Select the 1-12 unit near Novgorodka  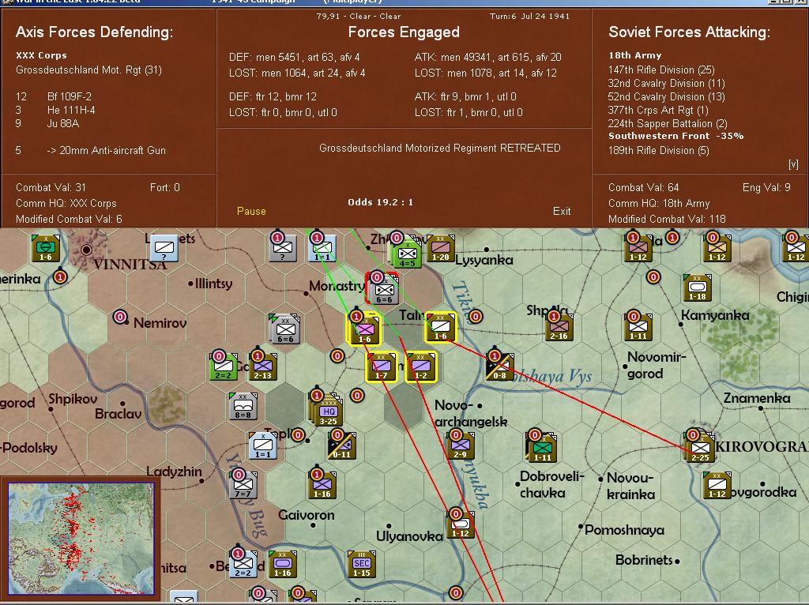[717, 485]
